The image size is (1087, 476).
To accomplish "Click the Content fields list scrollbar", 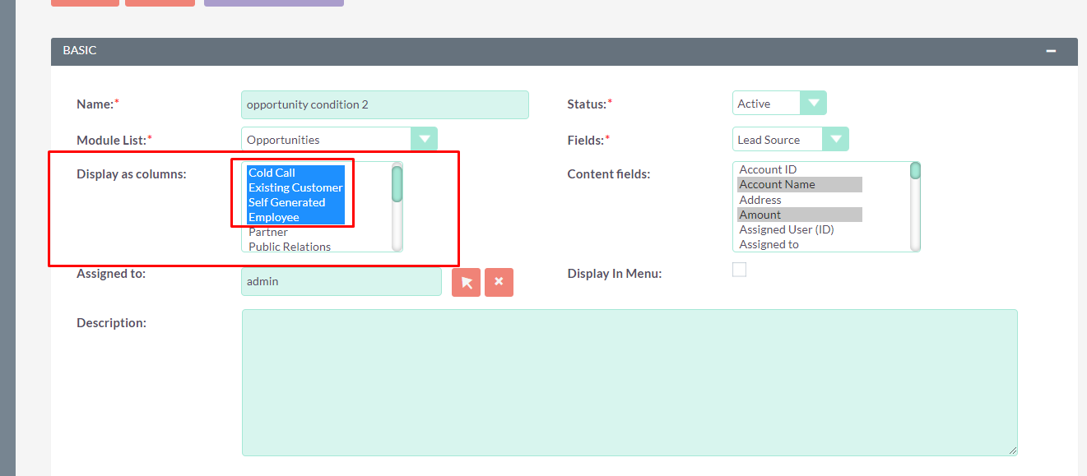I will pyautogui.click(x=914, y=171).
